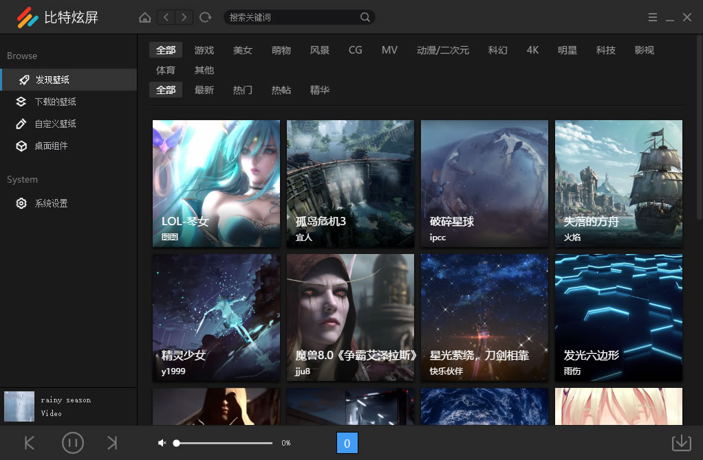Select the 科技 category tab
703x460 pixels.
tap(606, 50)
